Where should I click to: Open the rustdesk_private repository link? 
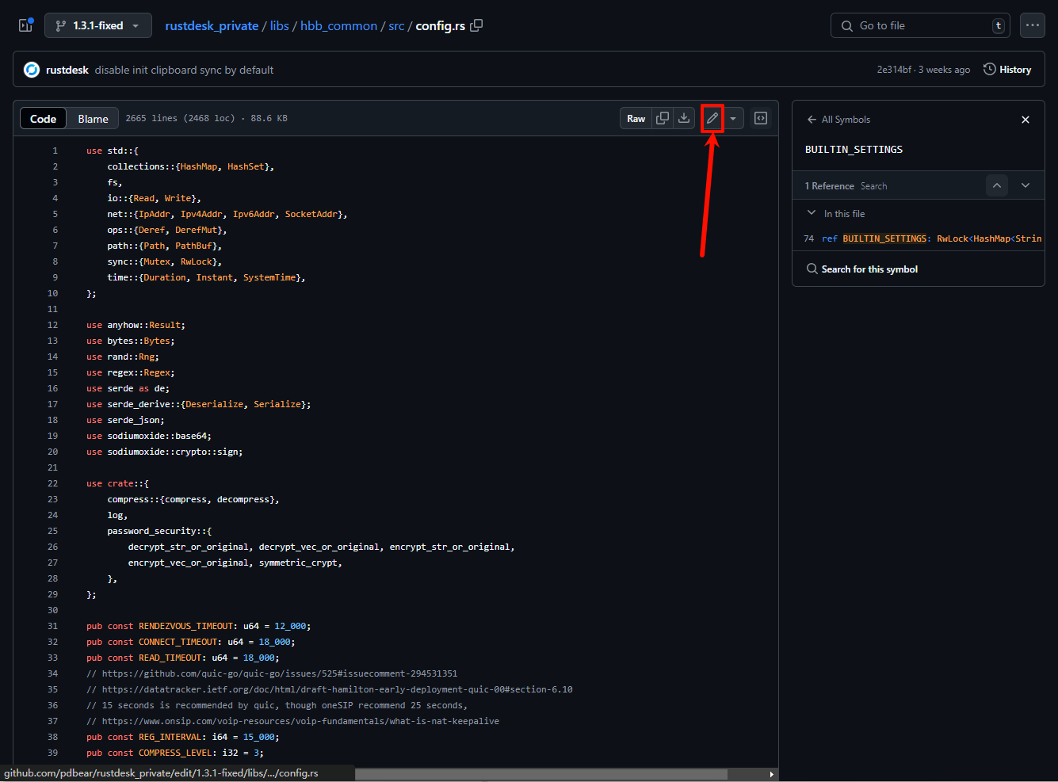pos(212,25)
